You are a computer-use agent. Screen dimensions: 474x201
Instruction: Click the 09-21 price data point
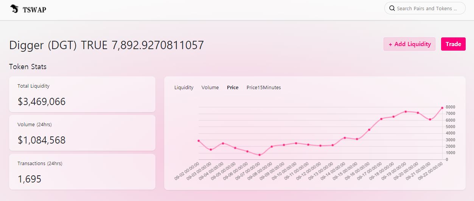pos(430,119)
